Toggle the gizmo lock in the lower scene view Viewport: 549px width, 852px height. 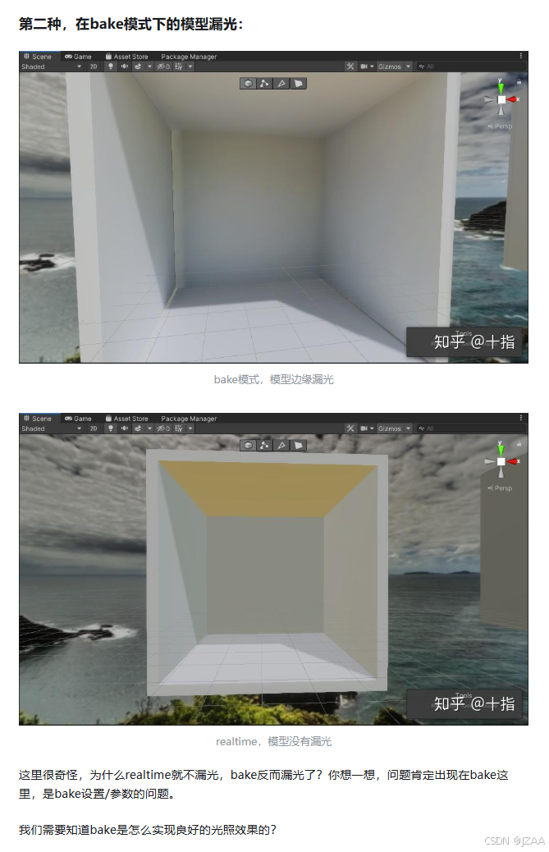[x=519, y=443]
